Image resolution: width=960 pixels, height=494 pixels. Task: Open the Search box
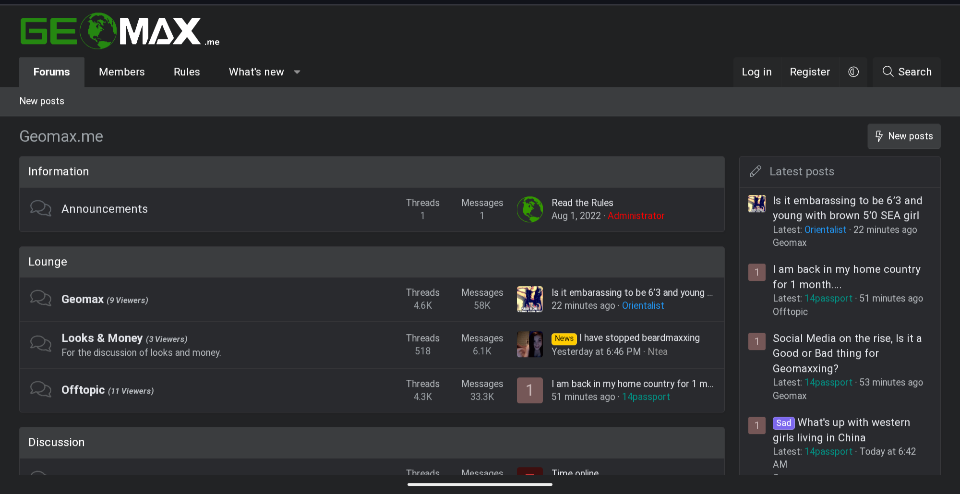(x=907, y=72)
